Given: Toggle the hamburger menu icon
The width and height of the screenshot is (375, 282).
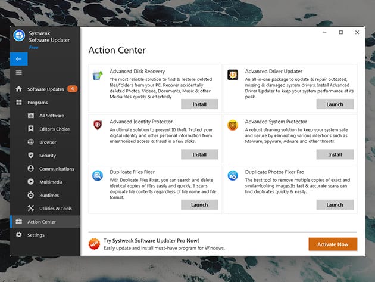Looking at the screenshot, I should pyautogui.click(x=19, y=72).
